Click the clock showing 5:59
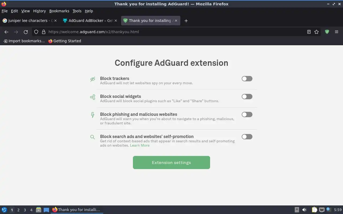 pos(338,210)
